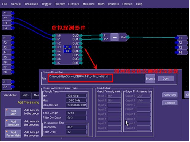Click the Add Measure icon button
The width and height of the screenshot is (190, 142).
13,123
